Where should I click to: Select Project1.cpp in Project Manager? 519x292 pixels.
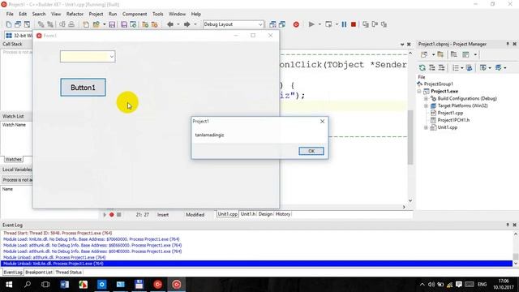[x=450, y=113]
